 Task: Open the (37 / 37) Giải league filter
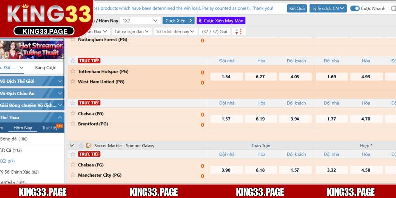pos(215,32)
